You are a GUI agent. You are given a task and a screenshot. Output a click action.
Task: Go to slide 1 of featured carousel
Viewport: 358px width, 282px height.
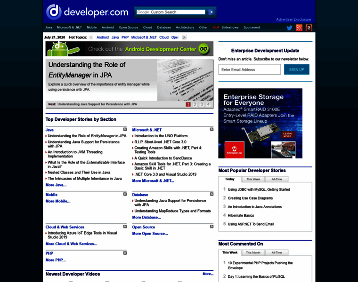coord(188,104)
